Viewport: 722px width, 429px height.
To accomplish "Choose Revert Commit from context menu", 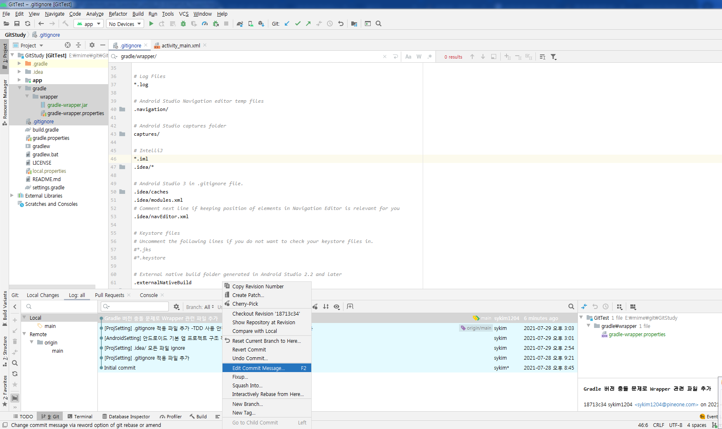I will coord(267,349).
